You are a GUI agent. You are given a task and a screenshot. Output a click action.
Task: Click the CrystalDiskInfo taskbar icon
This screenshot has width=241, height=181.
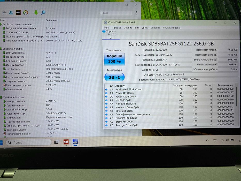click(75, 142)
